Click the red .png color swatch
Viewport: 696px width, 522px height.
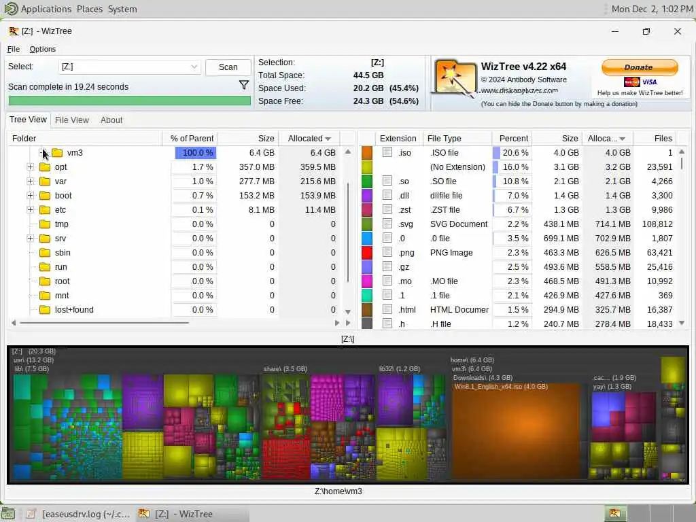367,253
